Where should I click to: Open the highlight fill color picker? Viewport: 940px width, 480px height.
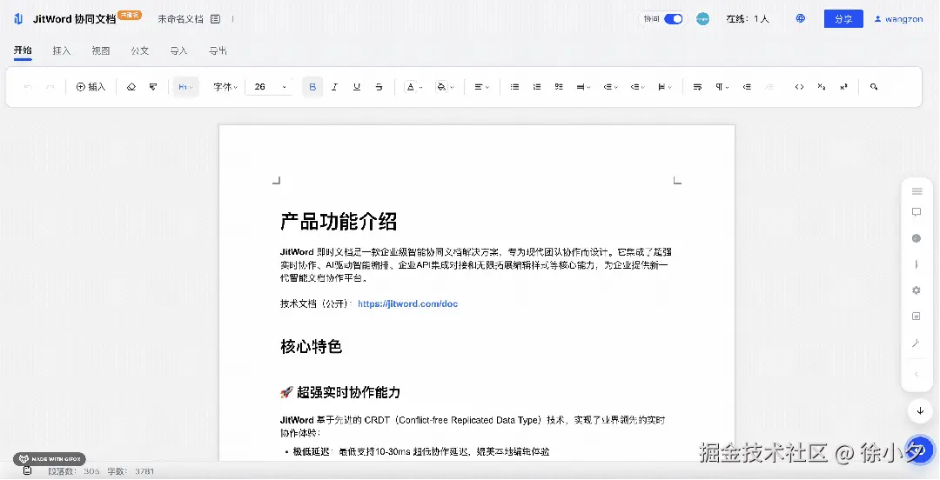point(444,87)
